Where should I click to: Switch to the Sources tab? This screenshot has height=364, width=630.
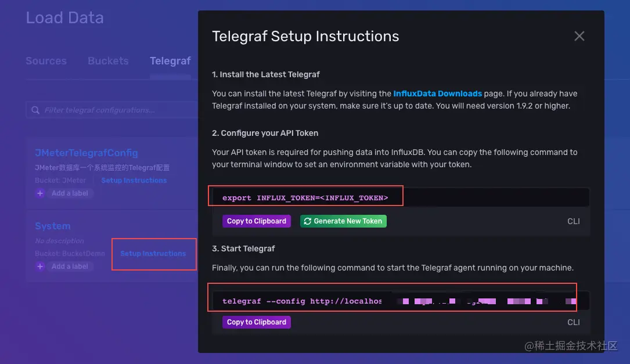(x=46, y=60)
